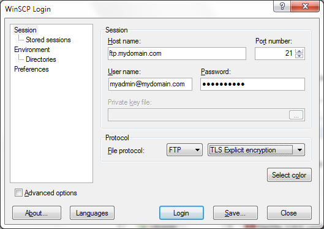Open the Languages button
Screen dimensions: 324x229
click(x=92, y=212)
